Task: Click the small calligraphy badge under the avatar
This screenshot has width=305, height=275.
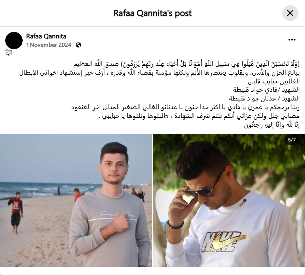Action: (9, 52)
